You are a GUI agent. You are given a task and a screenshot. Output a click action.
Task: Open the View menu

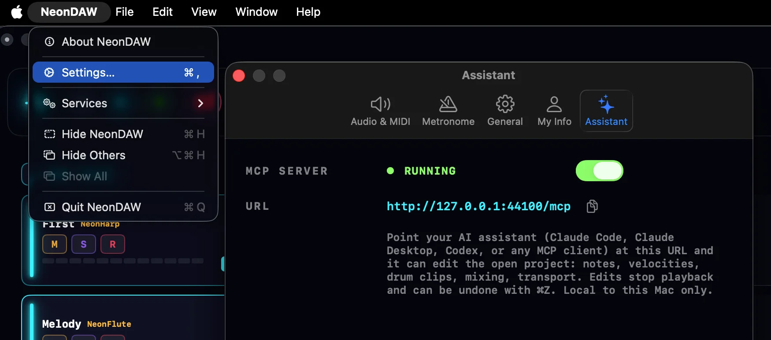pos(204,12)
